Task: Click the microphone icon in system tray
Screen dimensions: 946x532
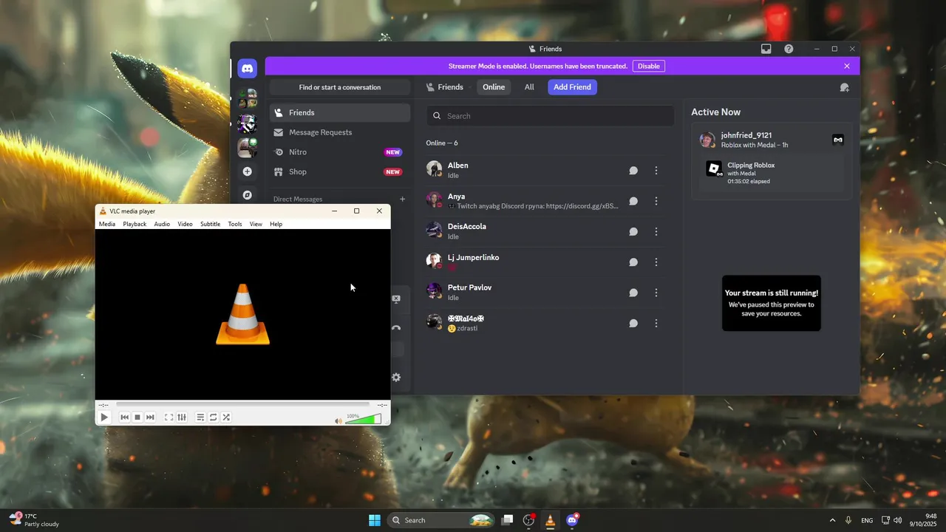Action: pyautogui.click(x=848, y=520)
